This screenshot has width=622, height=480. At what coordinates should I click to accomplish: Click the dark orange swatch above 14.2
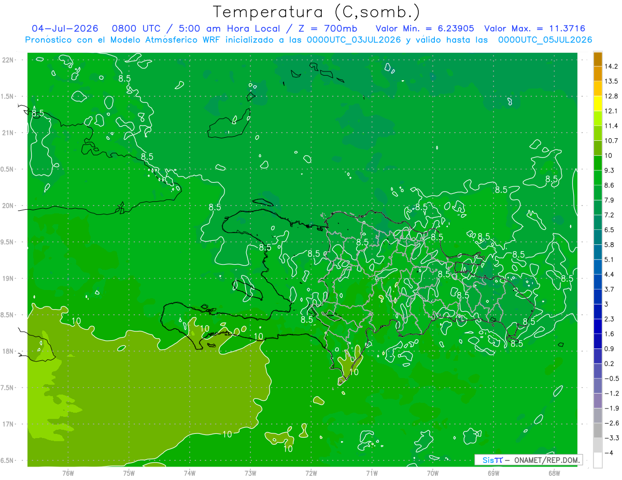(x=598, y=59)
